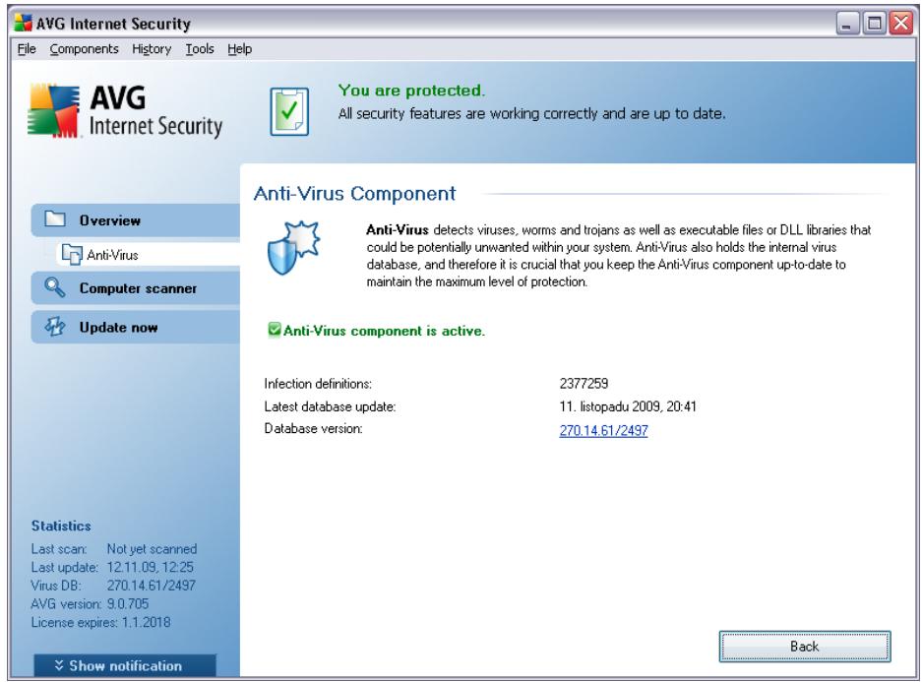Minimize the AVG Internet Security window
The width and height of the screenshot is (922, 682).
[848, 24]
